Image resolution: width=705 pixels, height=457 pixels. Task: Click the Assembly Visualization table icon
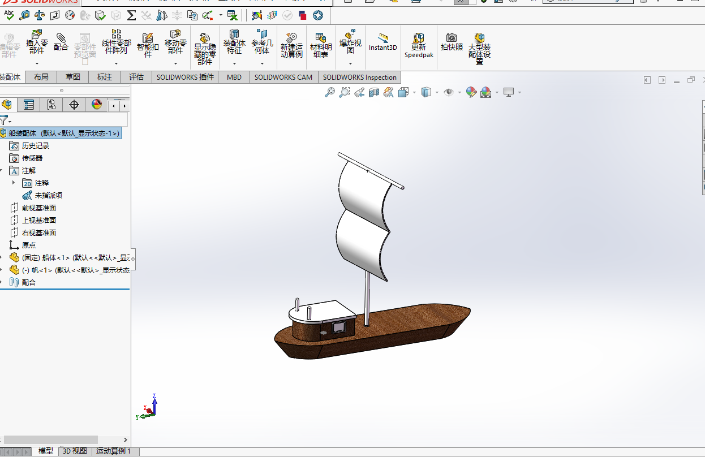(232, 15)
